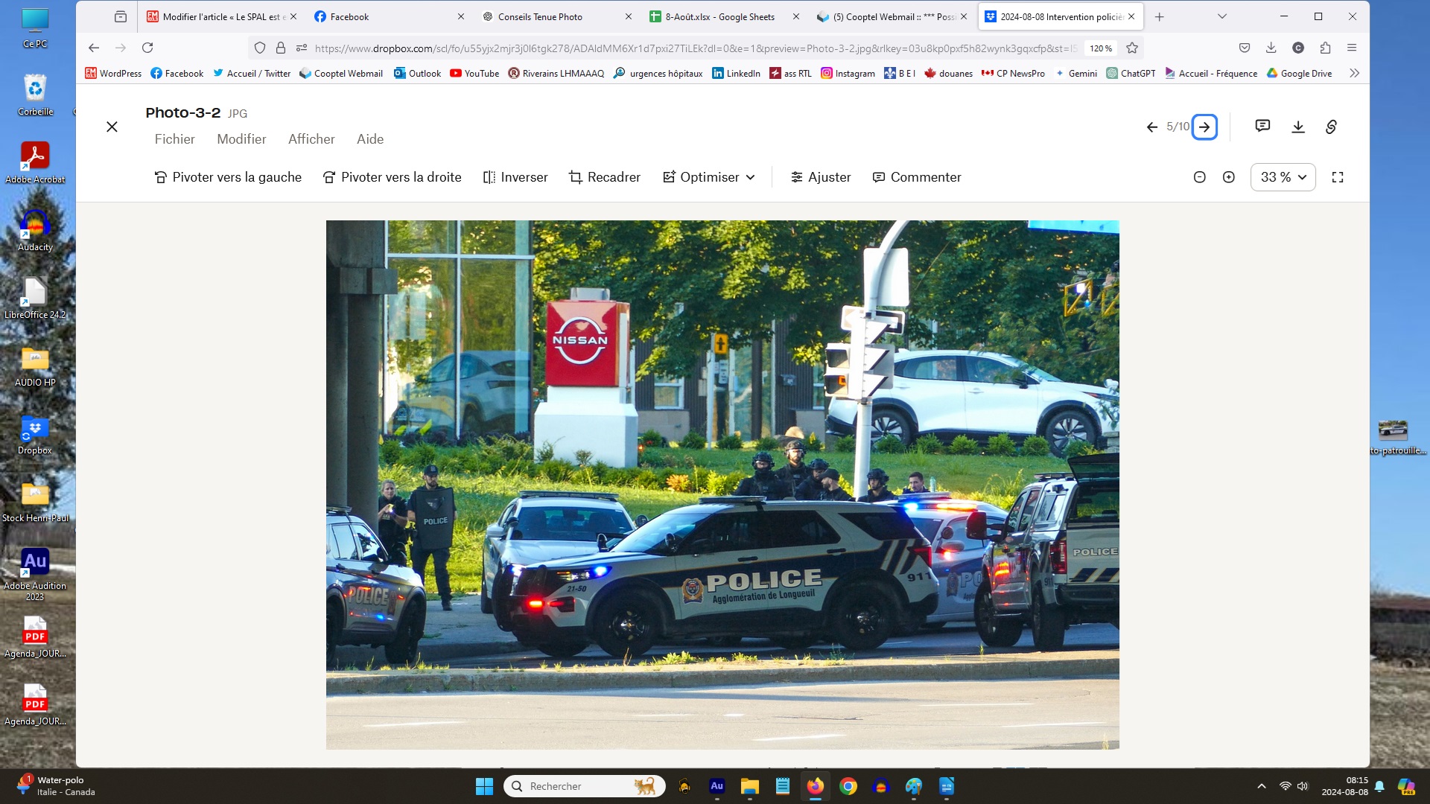1430x804 pixels.
Task: Click the zoom in plus icon
Action: pyautogui.click(x=1229, y=177)
